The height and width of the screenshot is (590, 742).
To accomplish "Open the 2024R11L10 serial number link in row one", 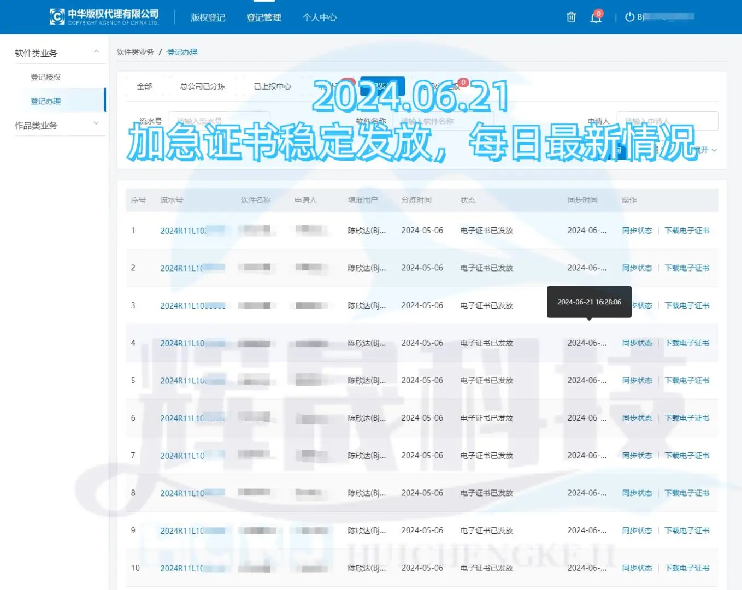I will (x=183, y=230).
